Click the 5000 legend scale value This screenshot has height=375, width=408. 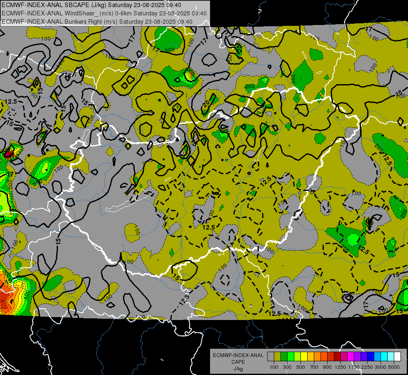pyautogui.click(x=394, y=367)
